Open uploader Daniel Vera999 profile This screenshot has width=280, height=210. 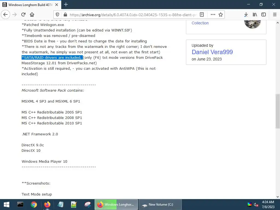click(x=212, y=52)
